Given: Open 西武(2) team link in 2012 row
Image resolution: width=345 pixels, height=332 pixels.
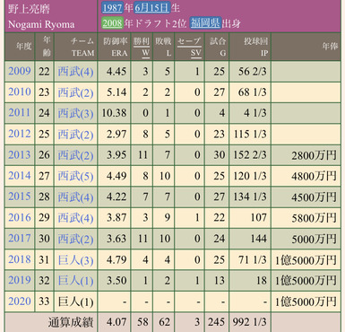Looking at the screenshot, I should (x=75, y=135).
